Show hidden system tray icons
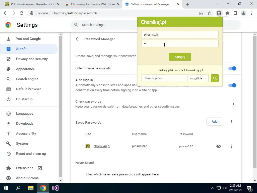The image size is (257, 193). [212, 188]
